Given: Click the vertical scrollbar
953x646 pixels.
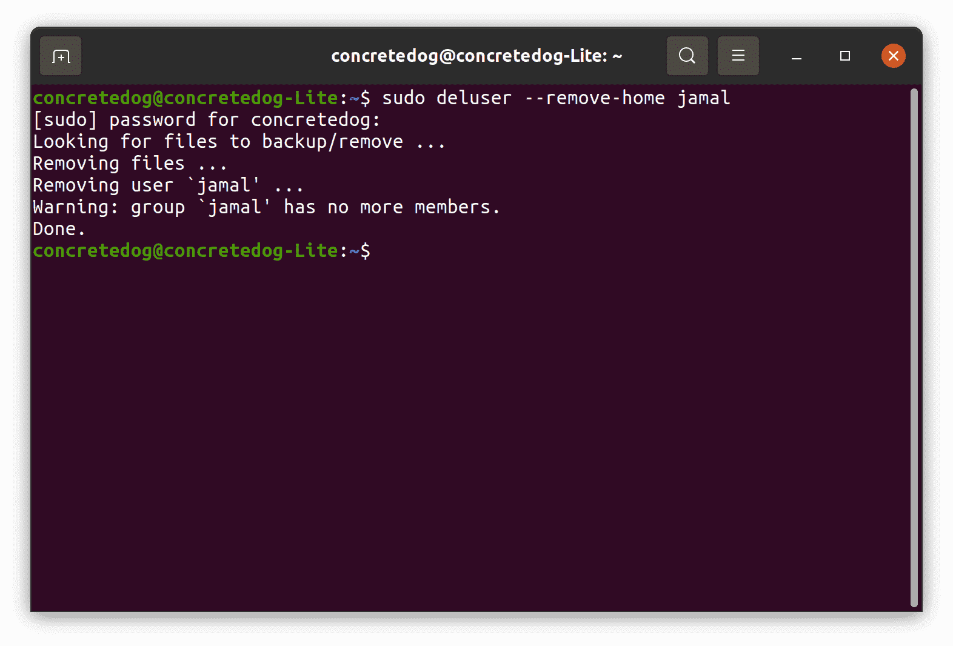Looking at the screenshot, I should (914, 347).
